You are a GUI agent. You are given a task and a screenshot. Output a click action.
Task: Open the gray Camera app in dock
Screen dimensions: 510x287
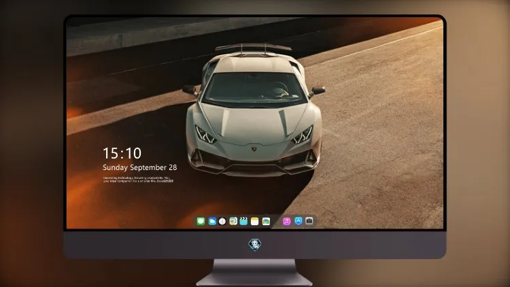pos(309,221)
